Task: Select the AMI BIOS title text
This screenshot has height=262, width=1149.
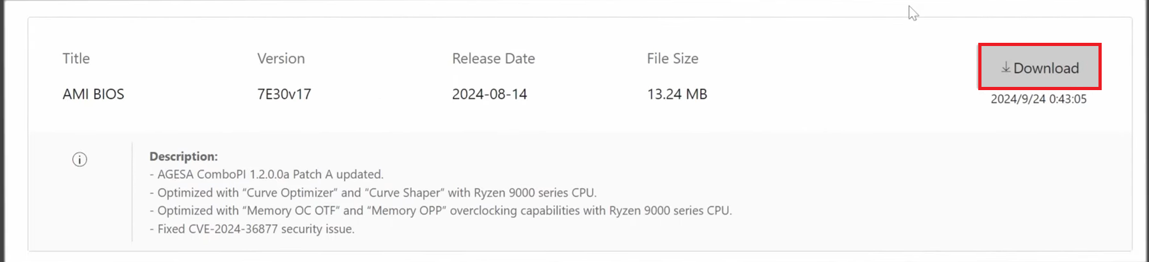Action: [x=93, y=95]
